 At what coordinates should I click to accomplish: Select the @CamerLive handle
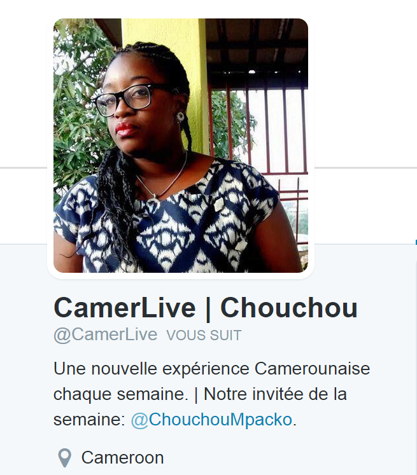point(106,334)
